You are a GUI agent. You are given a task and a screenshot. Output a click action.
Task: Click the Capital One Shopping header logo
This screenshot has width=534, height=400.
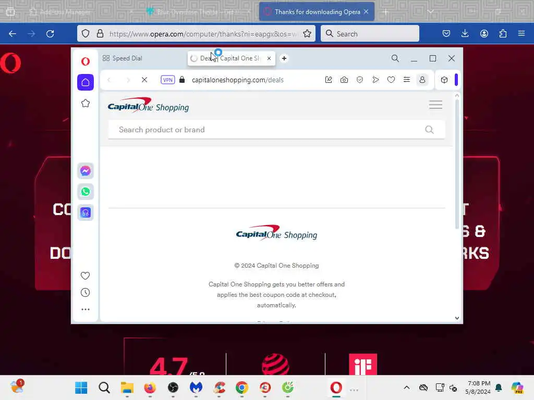[x=148, y=105]
